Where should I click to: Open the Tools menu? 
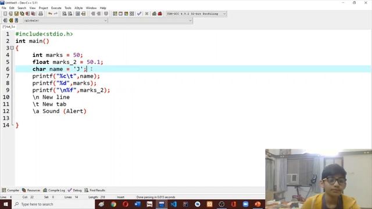coord(68,8)
